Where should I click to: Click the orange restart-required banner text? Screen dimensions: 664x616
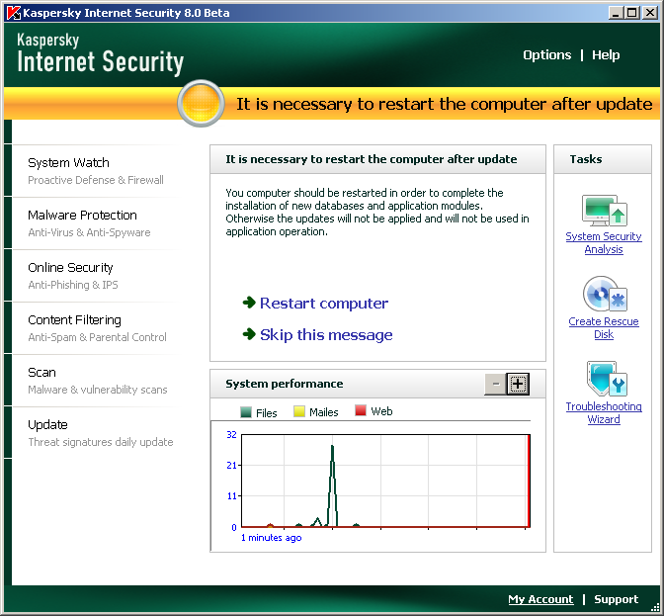tap(444, 104)
